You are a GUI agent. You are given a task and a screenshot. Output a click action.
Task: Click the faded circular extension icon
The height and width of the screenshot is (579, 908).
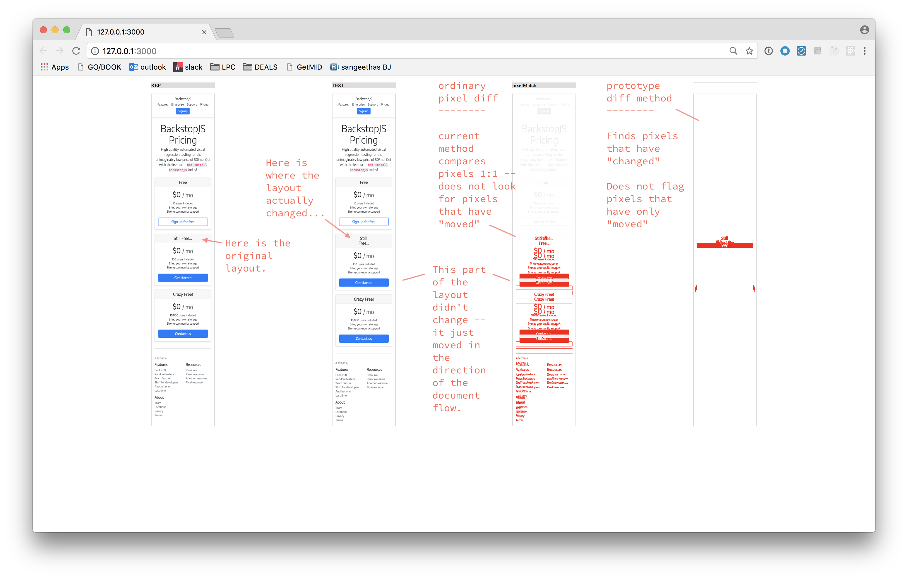point(834,51)
